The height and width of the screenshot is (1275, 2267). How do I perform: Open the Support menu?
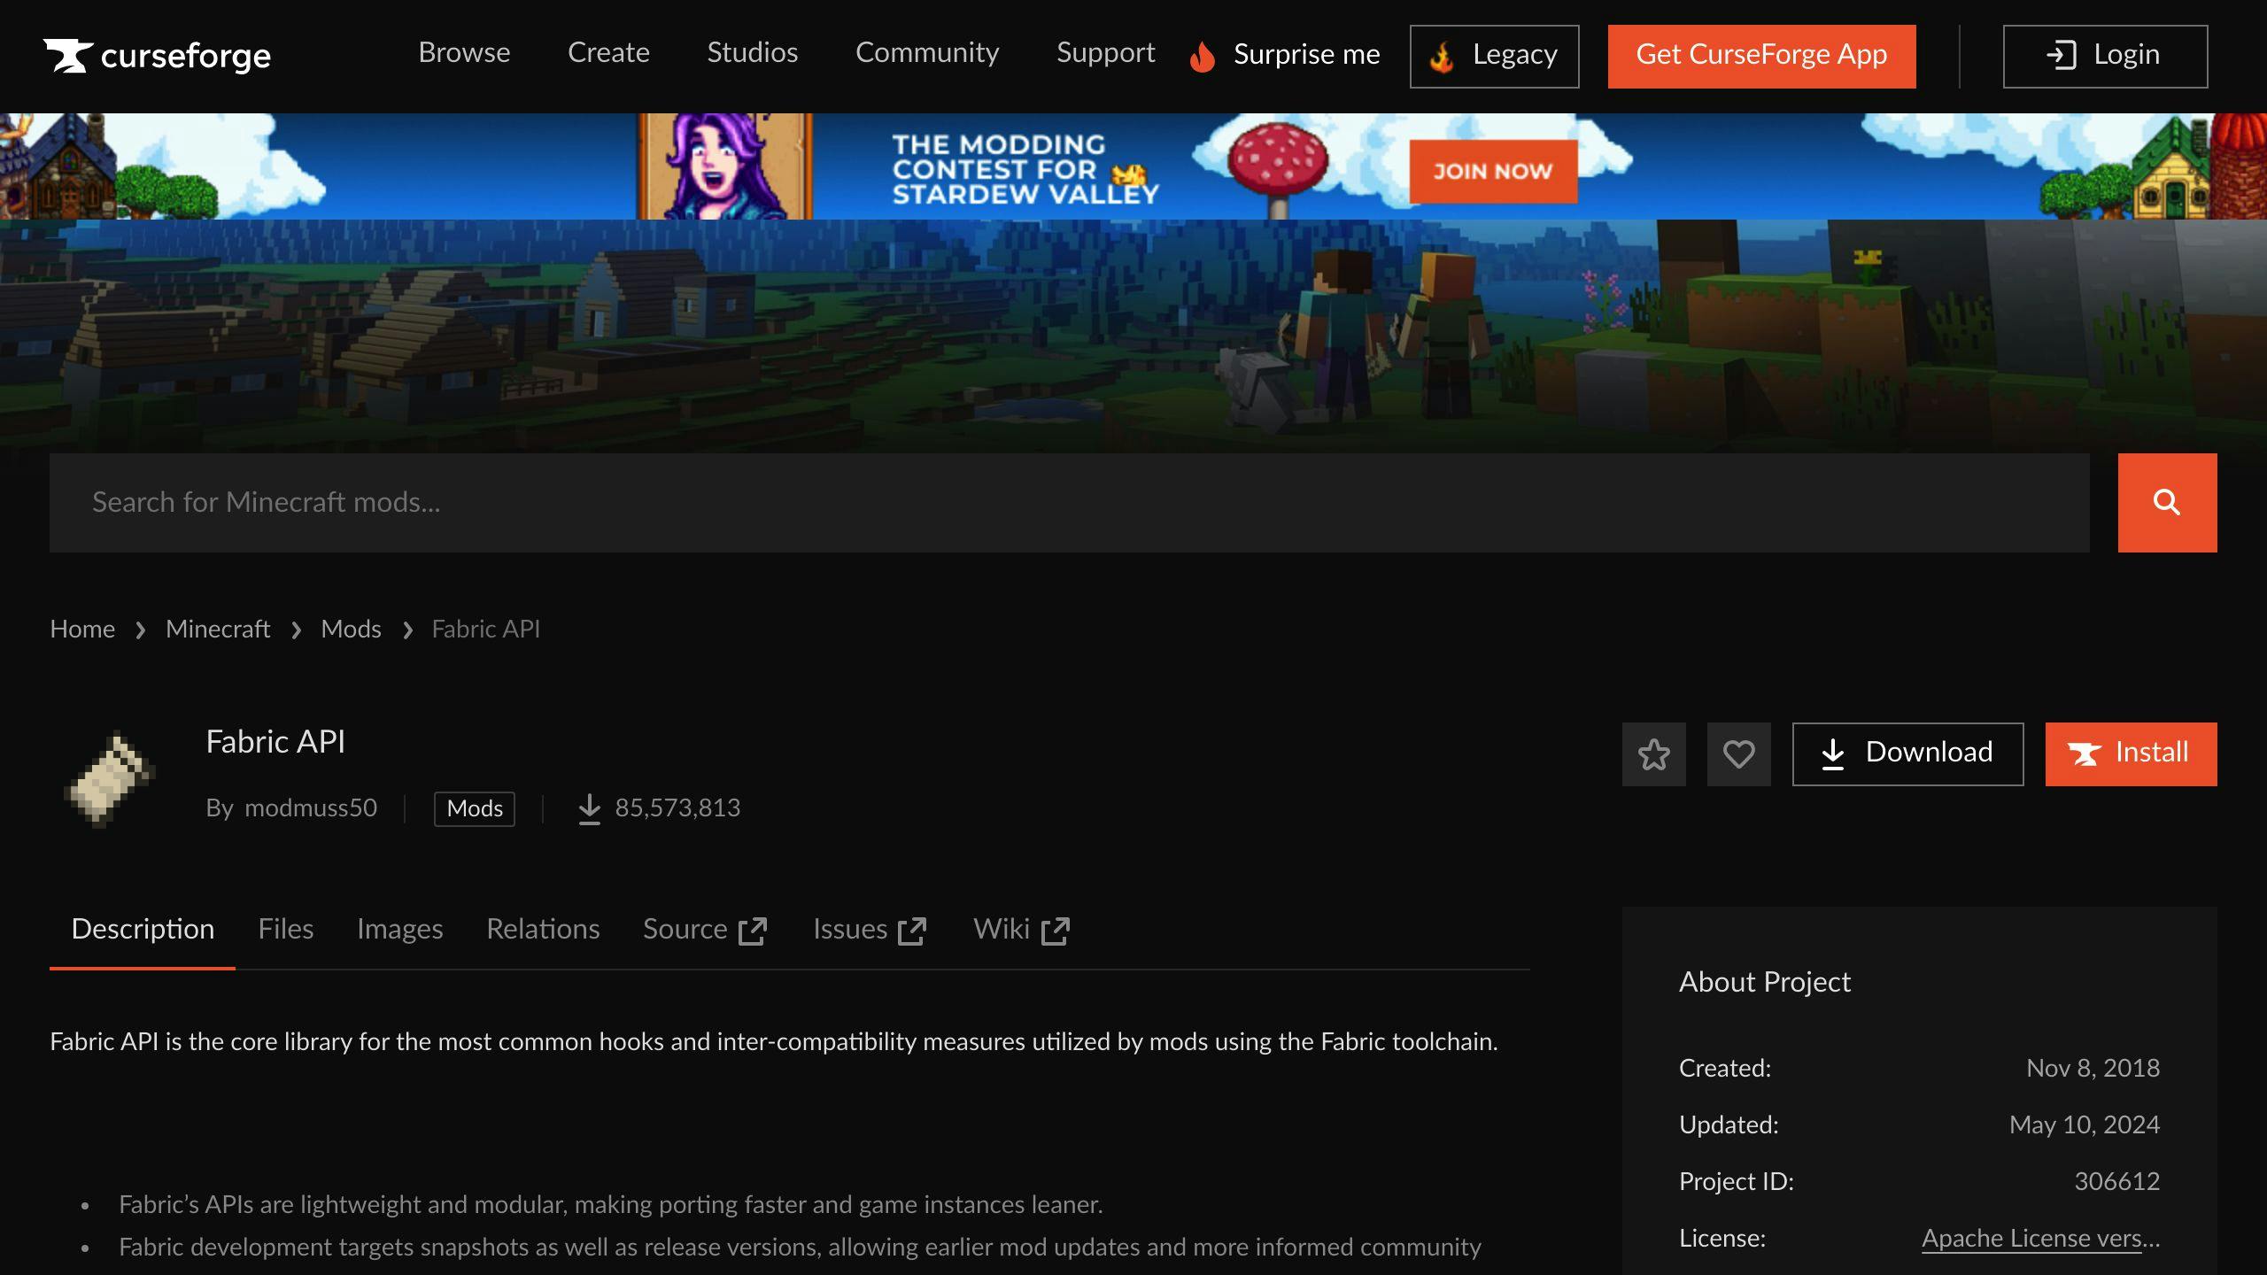pyautogui.click(x=1105, y=53)
